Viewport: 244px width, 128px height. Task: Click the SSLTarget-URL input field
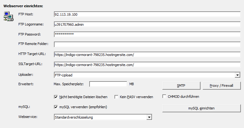point(147,65)
